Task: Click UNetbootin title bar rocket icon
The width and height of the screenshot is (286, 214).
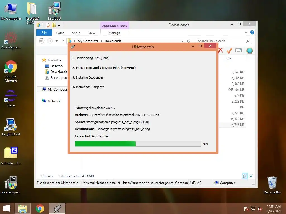Action: click(73, 47)
